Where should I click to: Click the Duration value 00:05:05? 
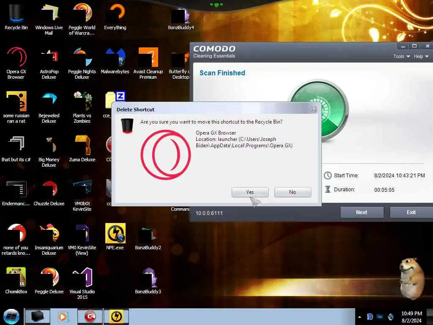pyautogui.click(x=384, y=190)
